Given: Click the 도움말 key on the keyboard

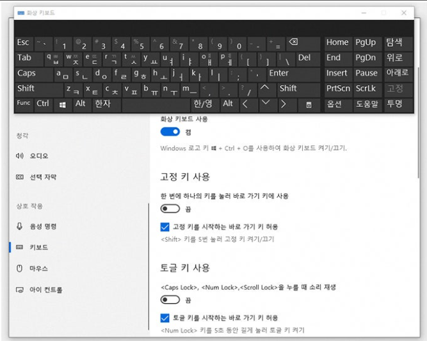Looking at the screenshot, I should pos(367,105).
